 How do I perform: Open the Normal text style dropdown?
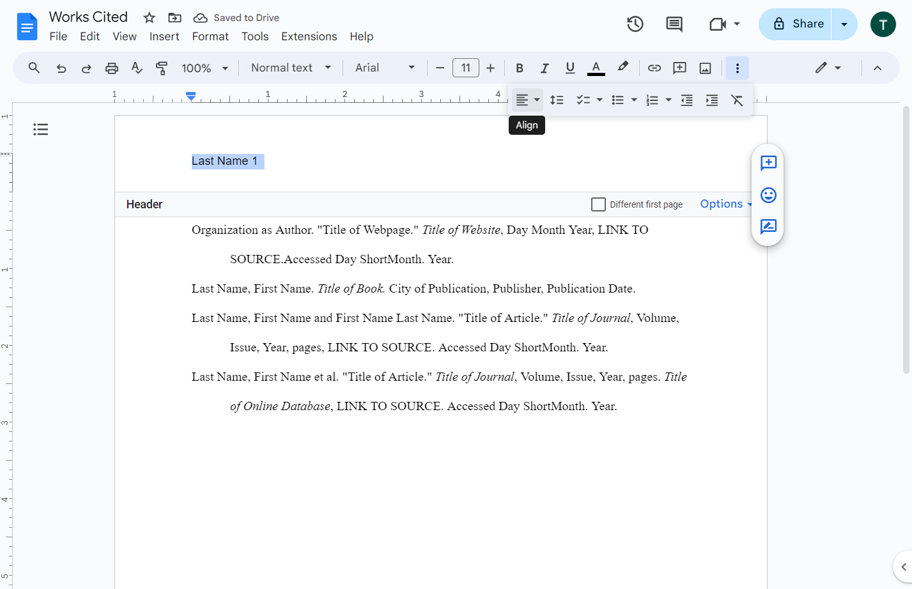click(291, 68)
